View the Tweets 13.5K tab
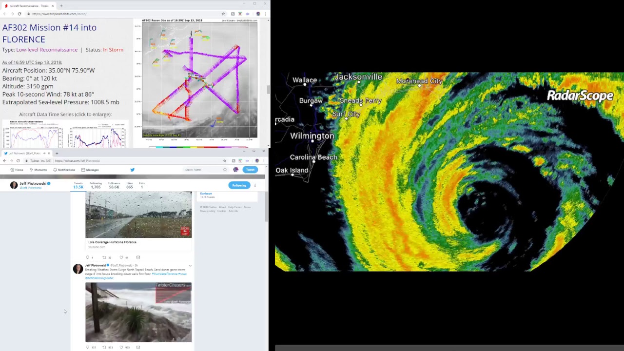The width and height of the screenshot is (624, 351). click(x=78, y=185)
